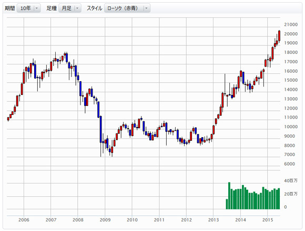Click the 2015 year label on axis
The image size is (305, 231).
pyautogui.click(x=268, y=220)
